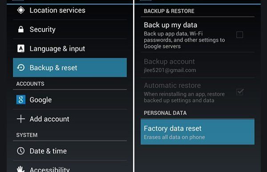The height and width of the screenshot is (172, 267).
Task: Open Backup & reset settings
Action: [x=70, y=67]
